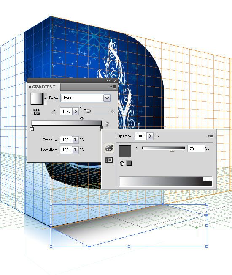Click the gradient fill preview swatch
This screenshot has height=275, width=232.
pyautogui.click(x=37, y=99)
